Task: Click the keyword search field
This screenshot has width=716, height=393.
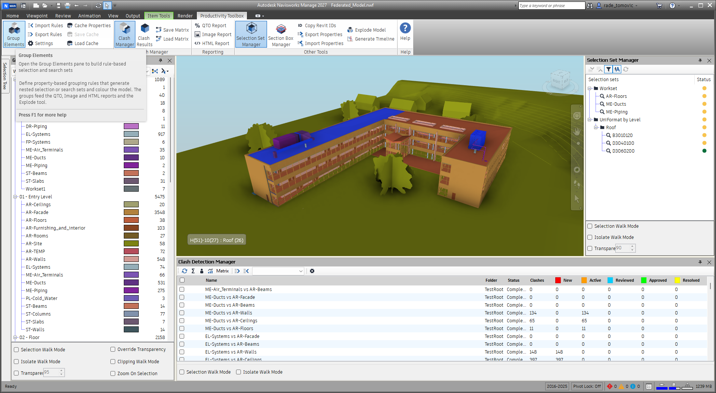Action: click(x=552, y=6)
